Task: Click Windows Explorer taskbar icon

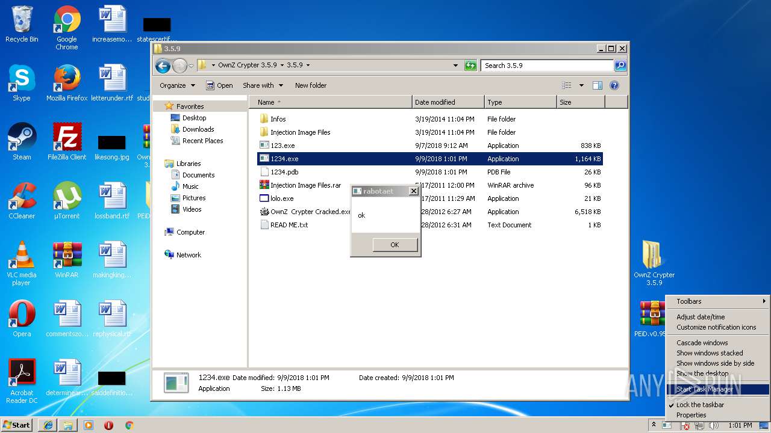Action: click(x=68, y=425)
